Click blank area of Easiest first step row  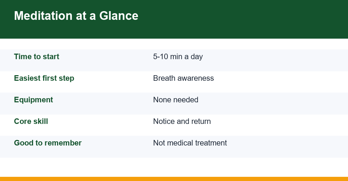click(277, 82)
